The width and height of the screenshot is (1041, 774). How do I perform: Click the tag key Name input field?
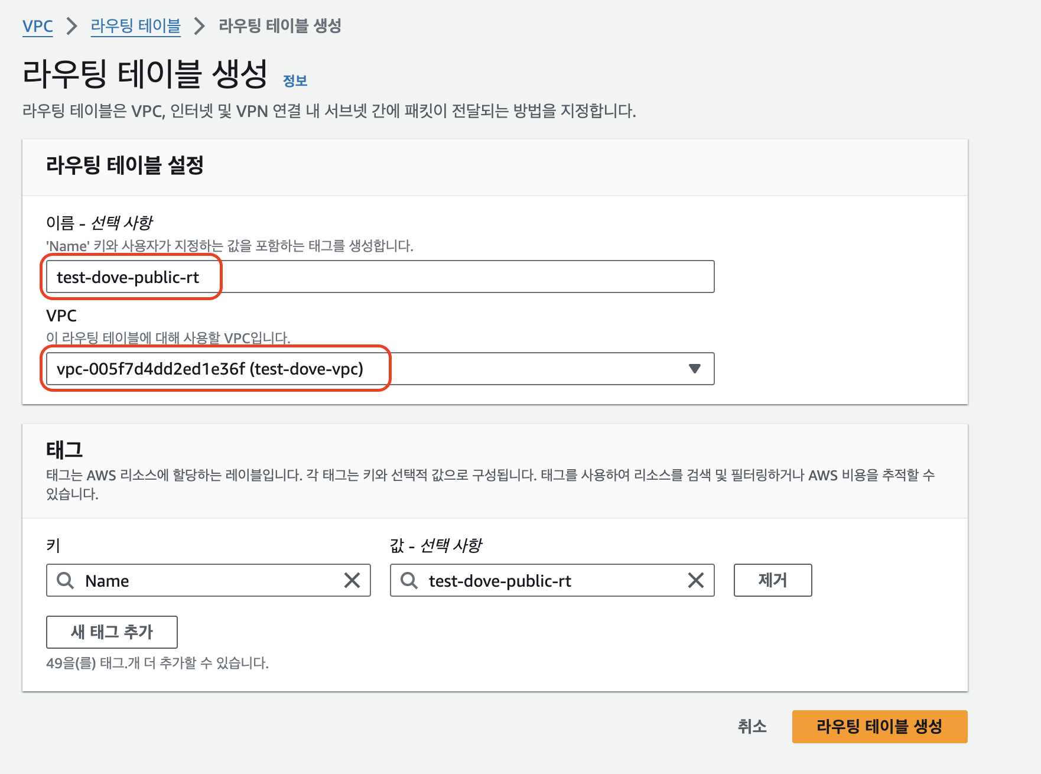pyautogui.click(x=209, y=580)
